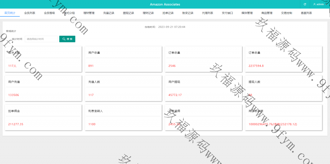Select the 理财记录 tab

click(x=148, y=13)
